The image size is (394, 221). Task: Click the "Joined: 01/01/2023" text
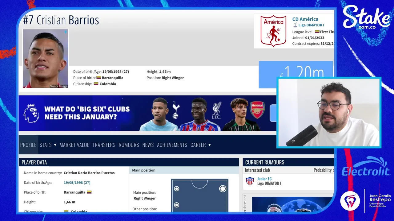[308, 38]
